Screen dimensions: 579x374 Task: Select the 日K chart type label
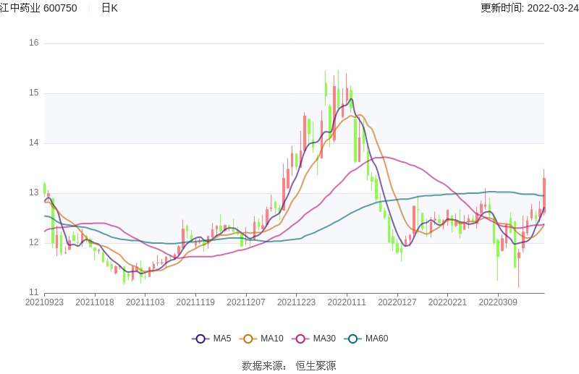click(x=109, y=8)
